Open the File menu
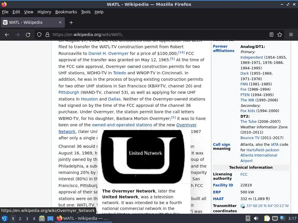 tap(5, 12)
